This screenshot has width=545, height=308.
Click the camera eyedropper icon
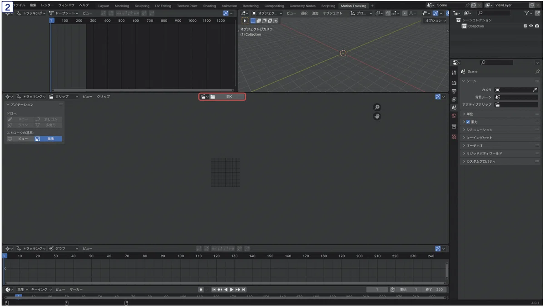[x=535, y=90]
